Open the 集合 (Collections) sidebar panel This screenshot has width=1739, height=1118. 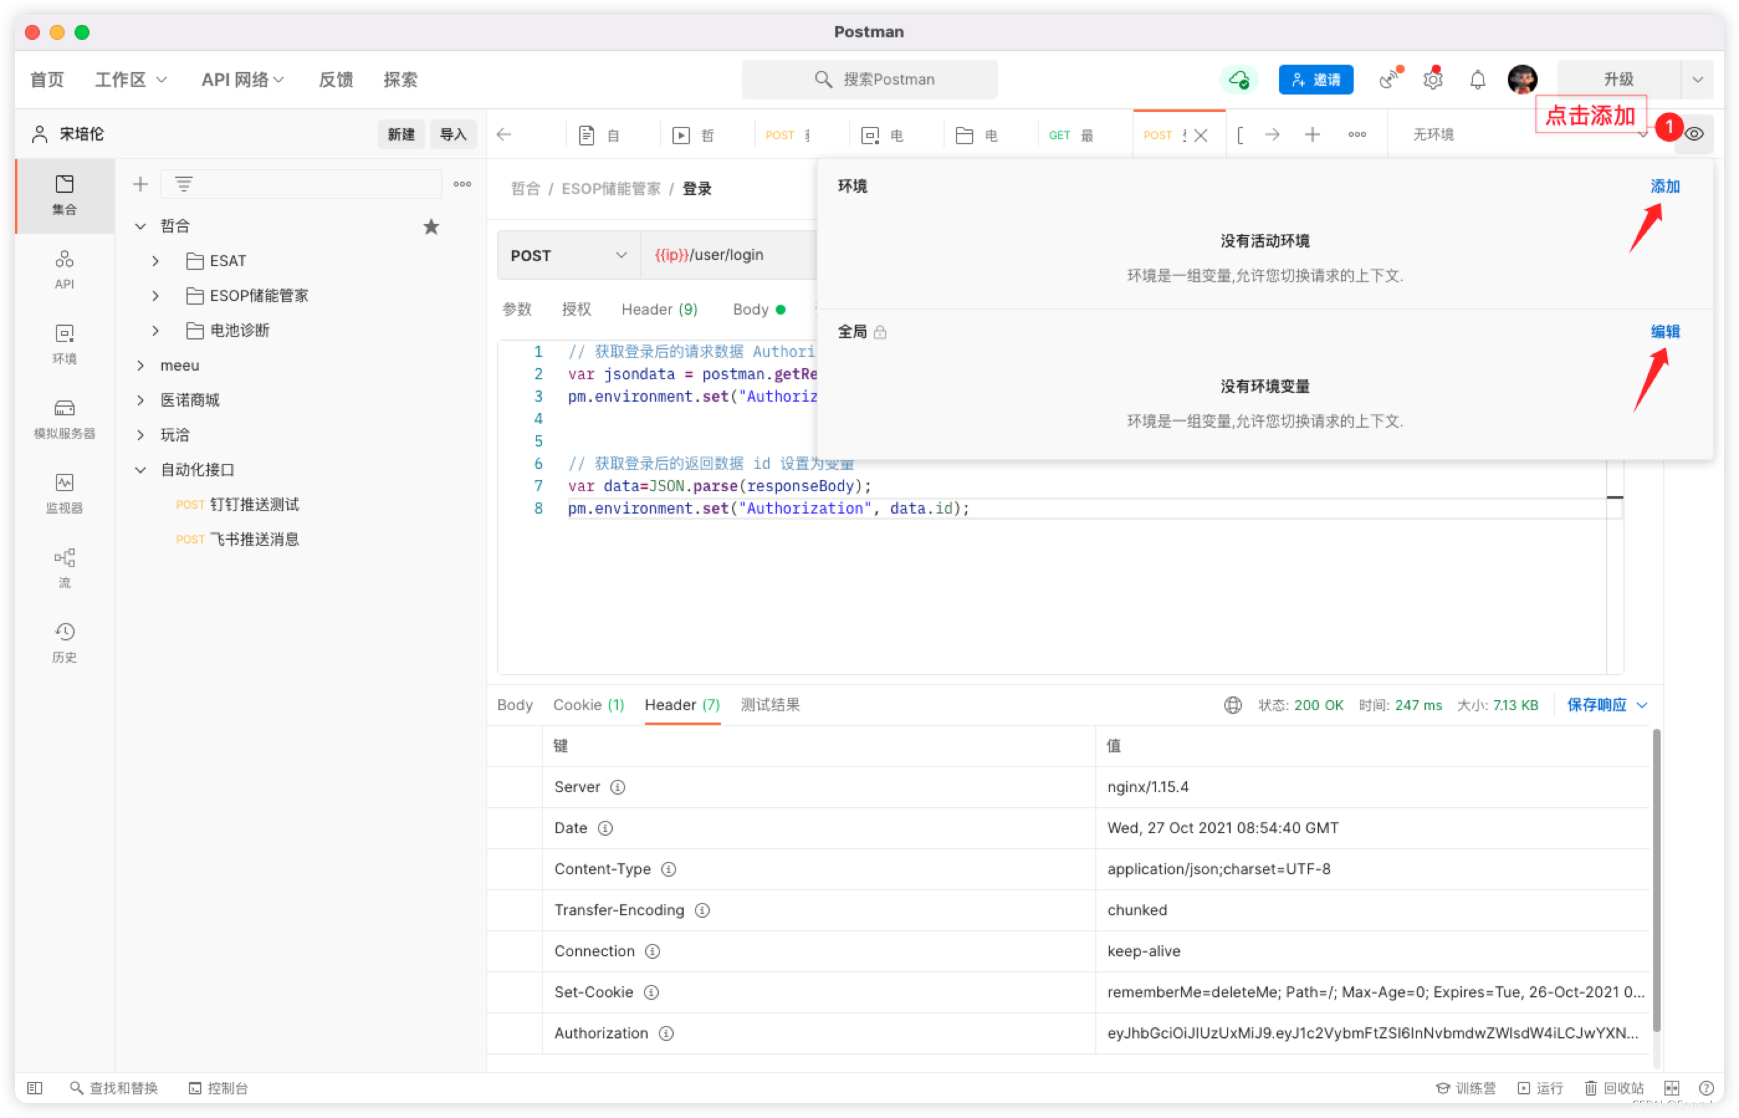coord(64,194)
